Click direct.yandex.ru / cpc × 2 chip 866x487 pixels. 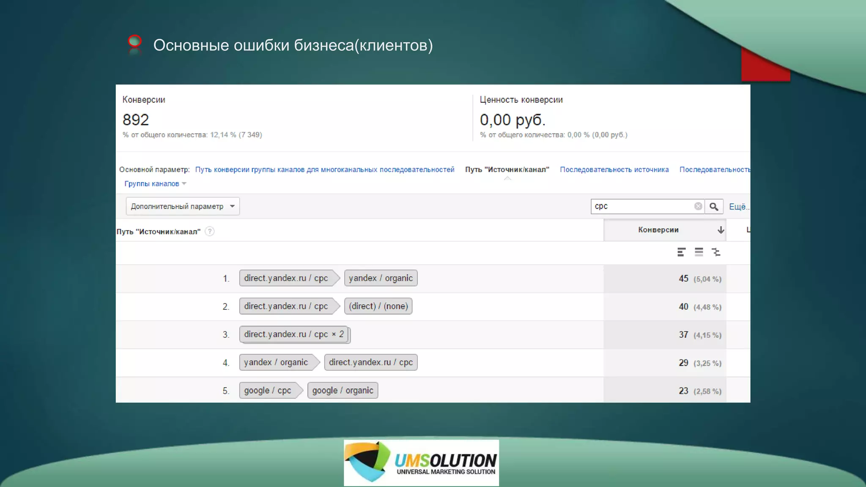coord(294,334)
